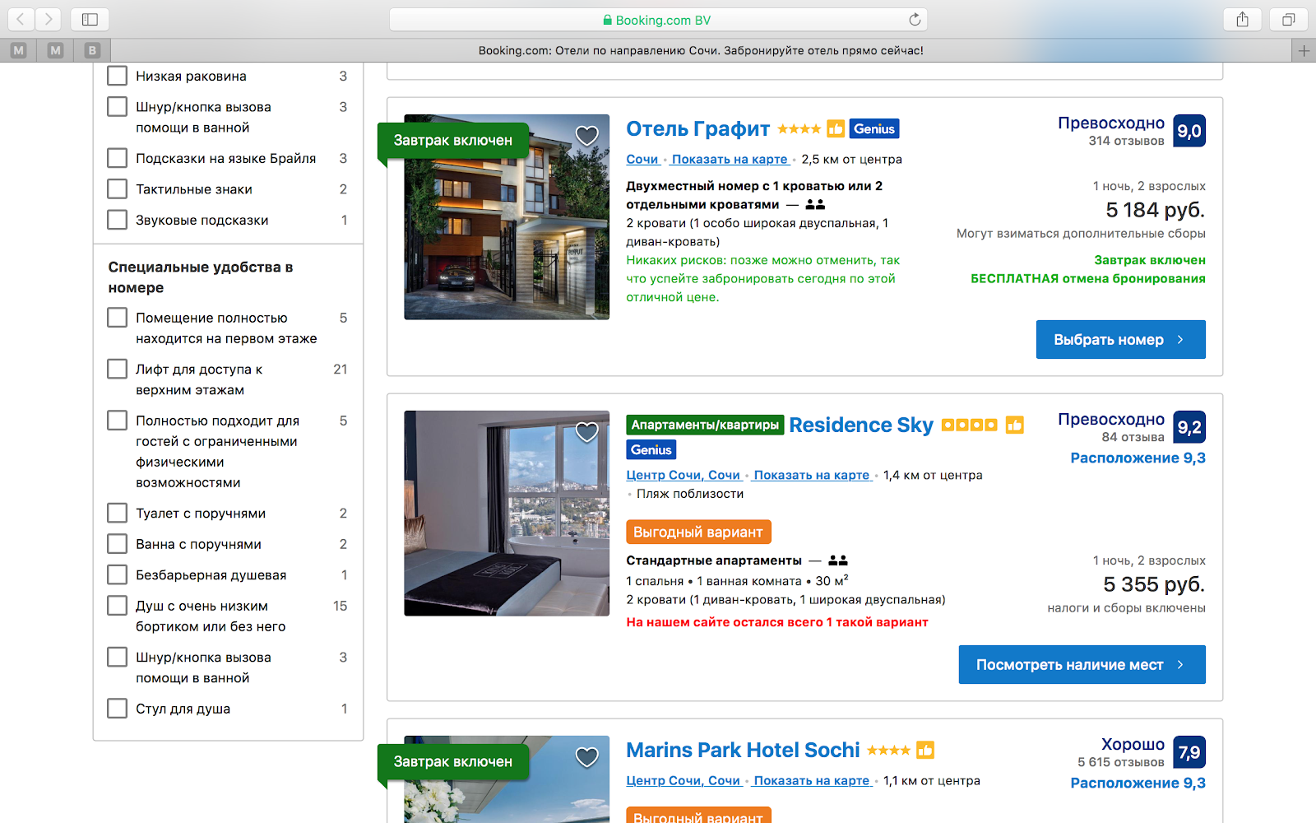Check Безбарьерная душевая filter
This screenshot has width=1316, height=823.
[x=118, y=574]
